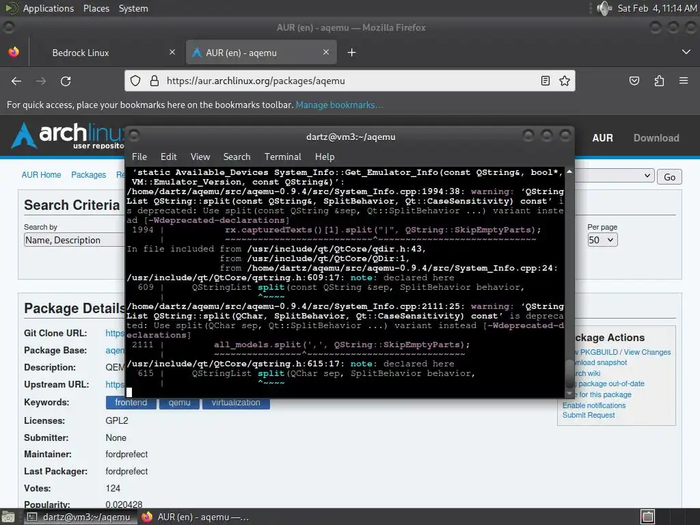
Task: Open terminal Help menu
Action: pyautogui.click(x=325, y=157)
